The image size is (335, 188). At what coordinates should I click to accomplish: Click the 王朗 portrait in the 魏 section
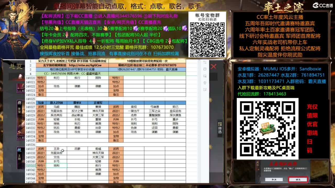(x=20, y=157)
